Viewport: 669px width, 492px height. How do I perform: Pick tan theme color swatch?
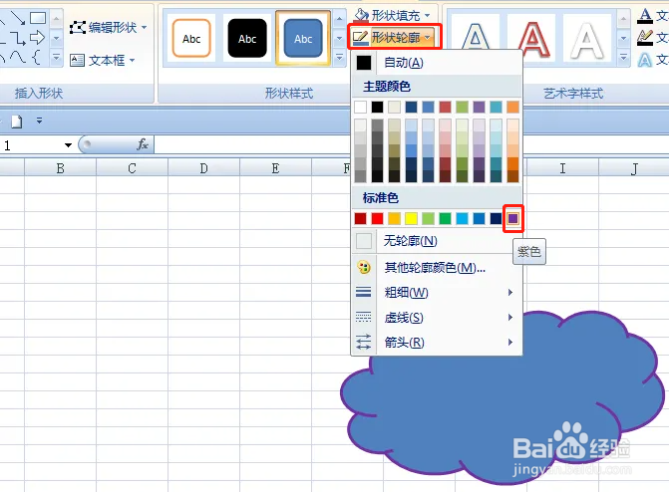click(x=394, y=107)
